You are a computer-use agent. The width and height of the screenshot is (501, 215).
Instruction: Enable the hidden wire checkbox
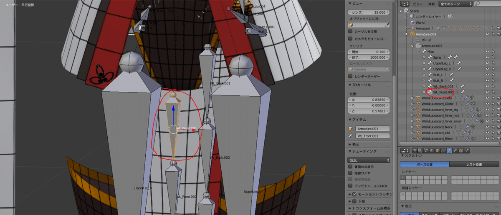(350, 173)
